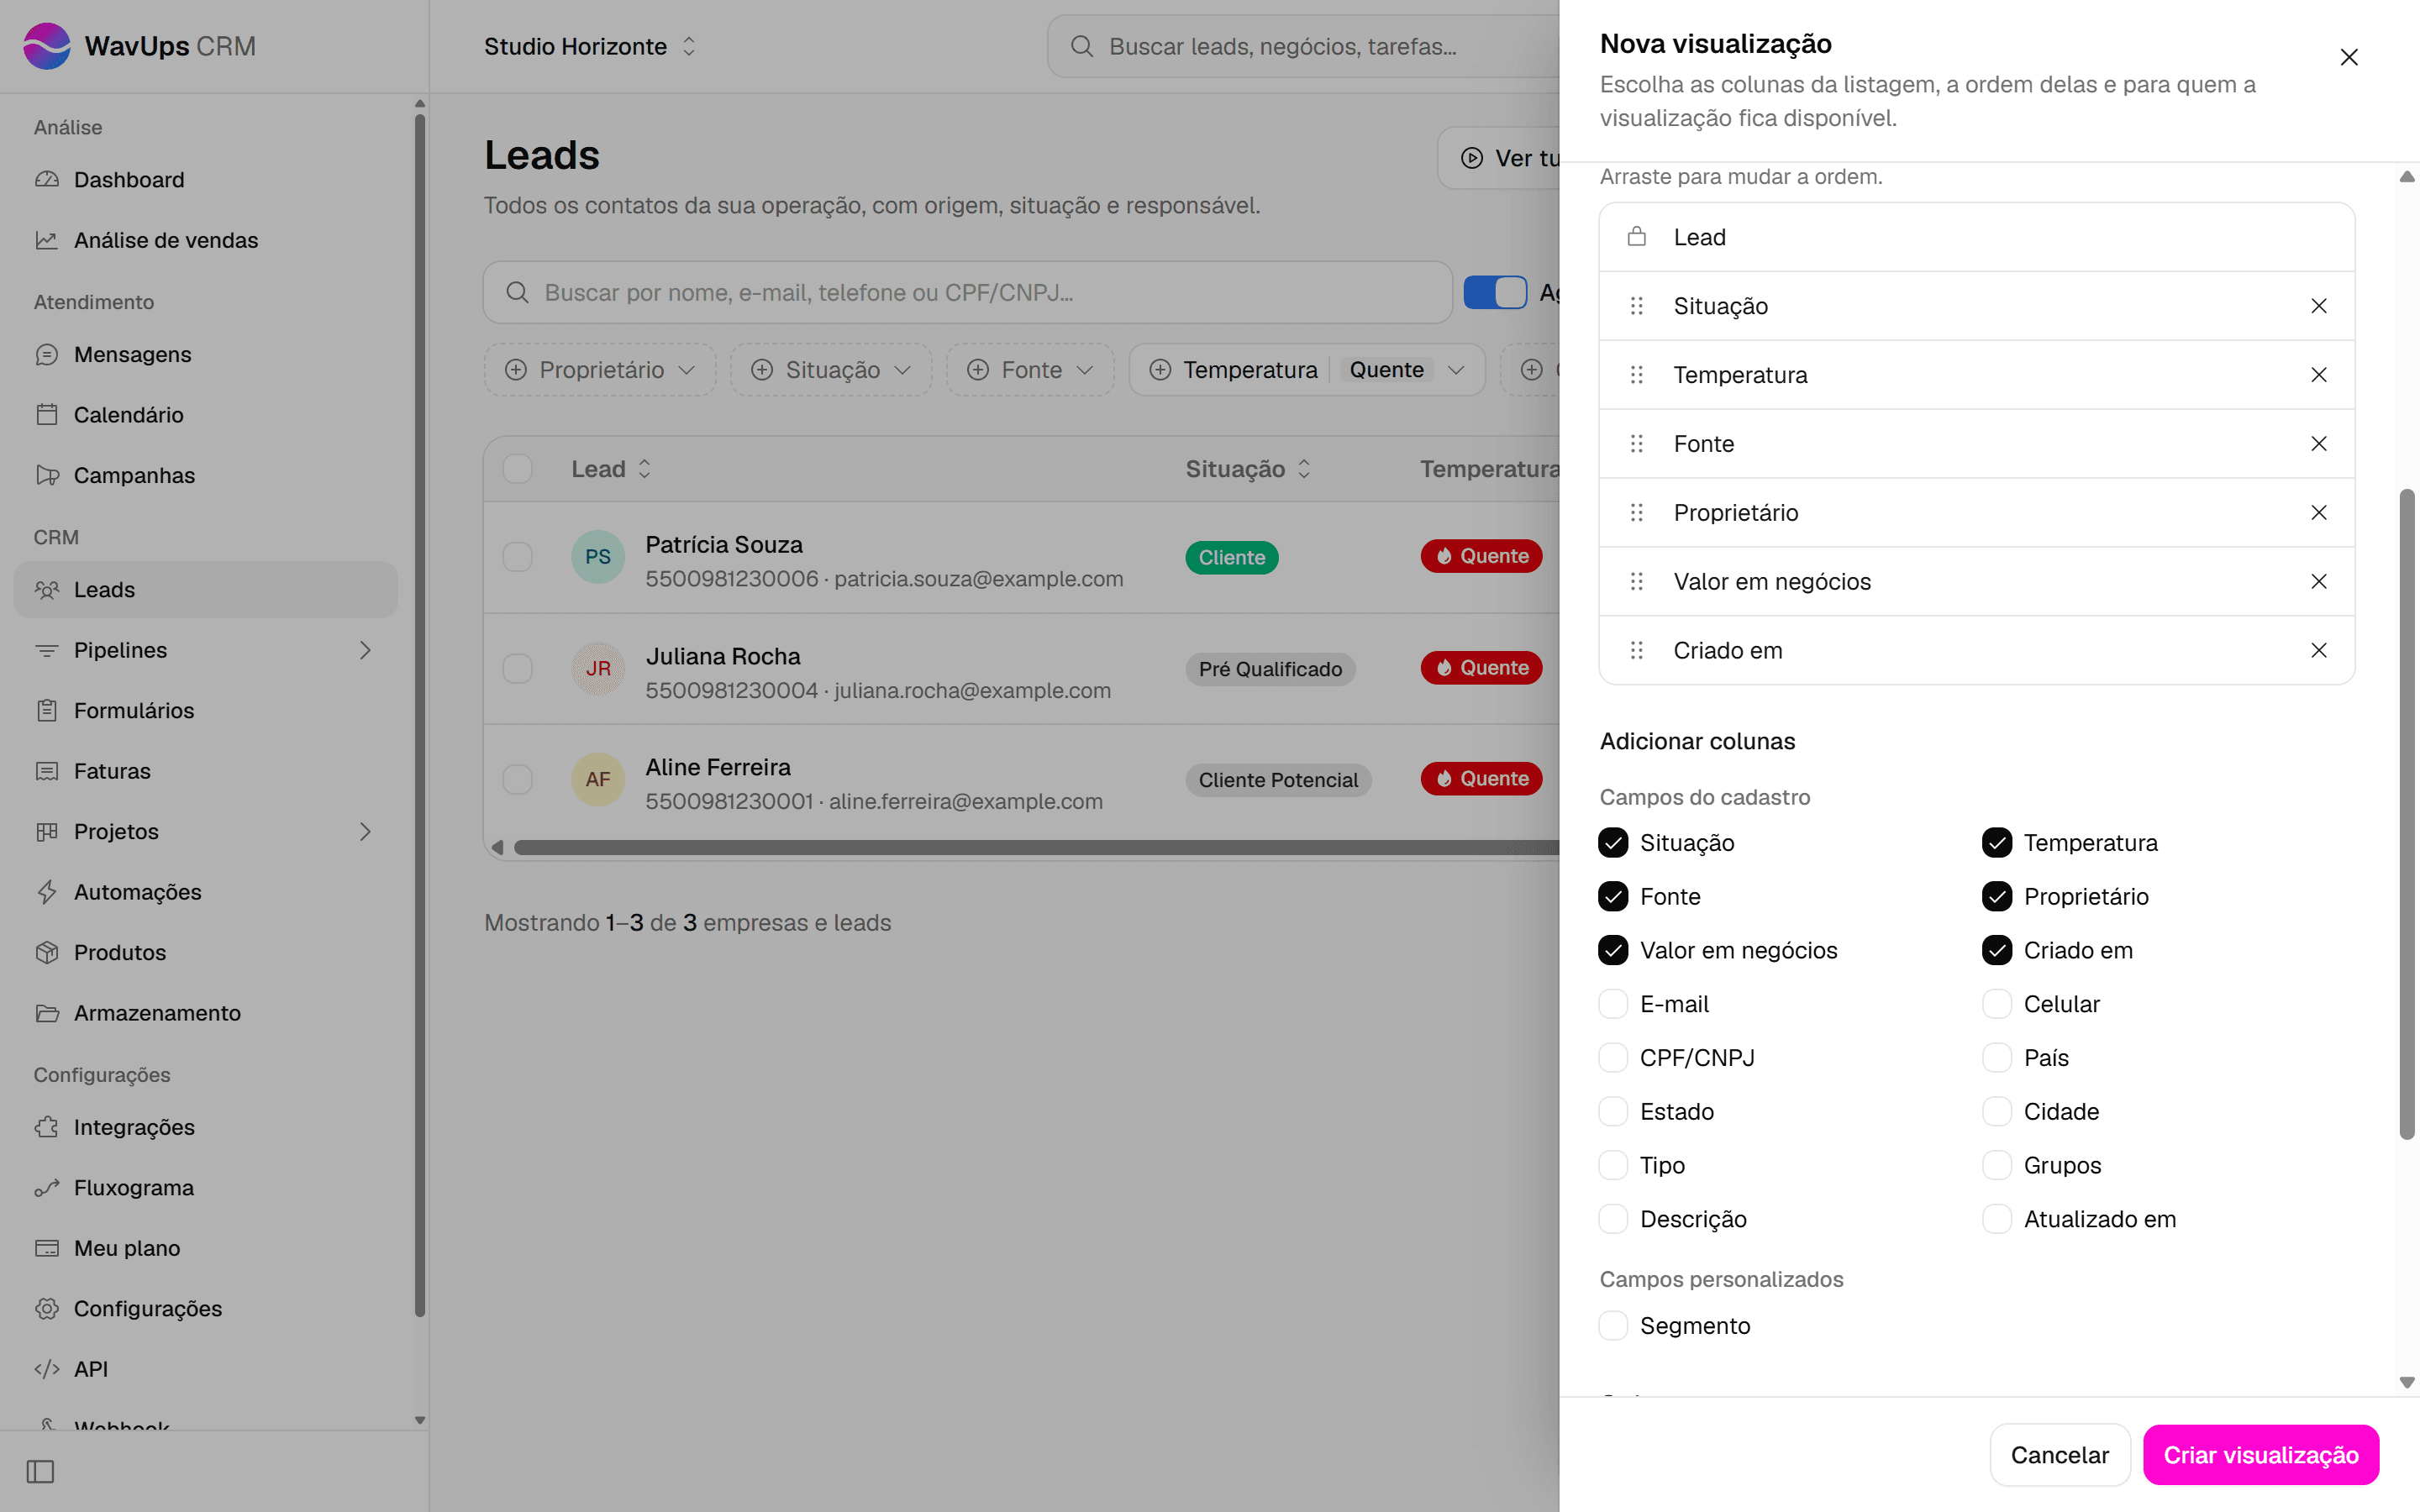Uncheck the Proprietário column checkbox
The width and height of the screenshot is (2420, 1512).
[1997, 897]
